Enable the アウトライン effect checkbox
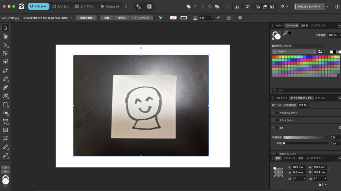The image size is (341, 191). click(x=277, y=120)
